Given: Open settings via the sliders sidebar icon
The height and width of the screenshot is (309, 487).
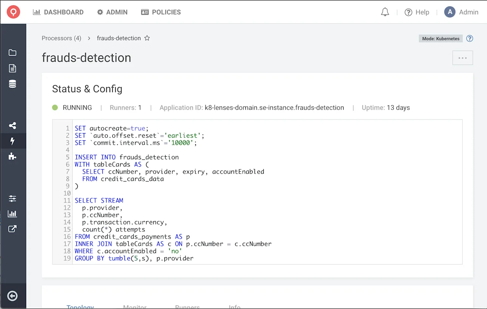Looking at the screenshot, I should [x=13, y=198].
